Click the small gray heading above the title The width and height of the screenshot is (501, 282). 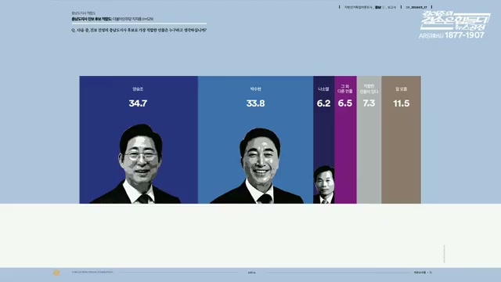pos(84,13)
